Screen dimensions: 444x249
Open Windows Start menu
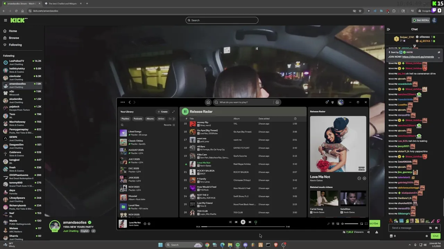click(160, 245)
